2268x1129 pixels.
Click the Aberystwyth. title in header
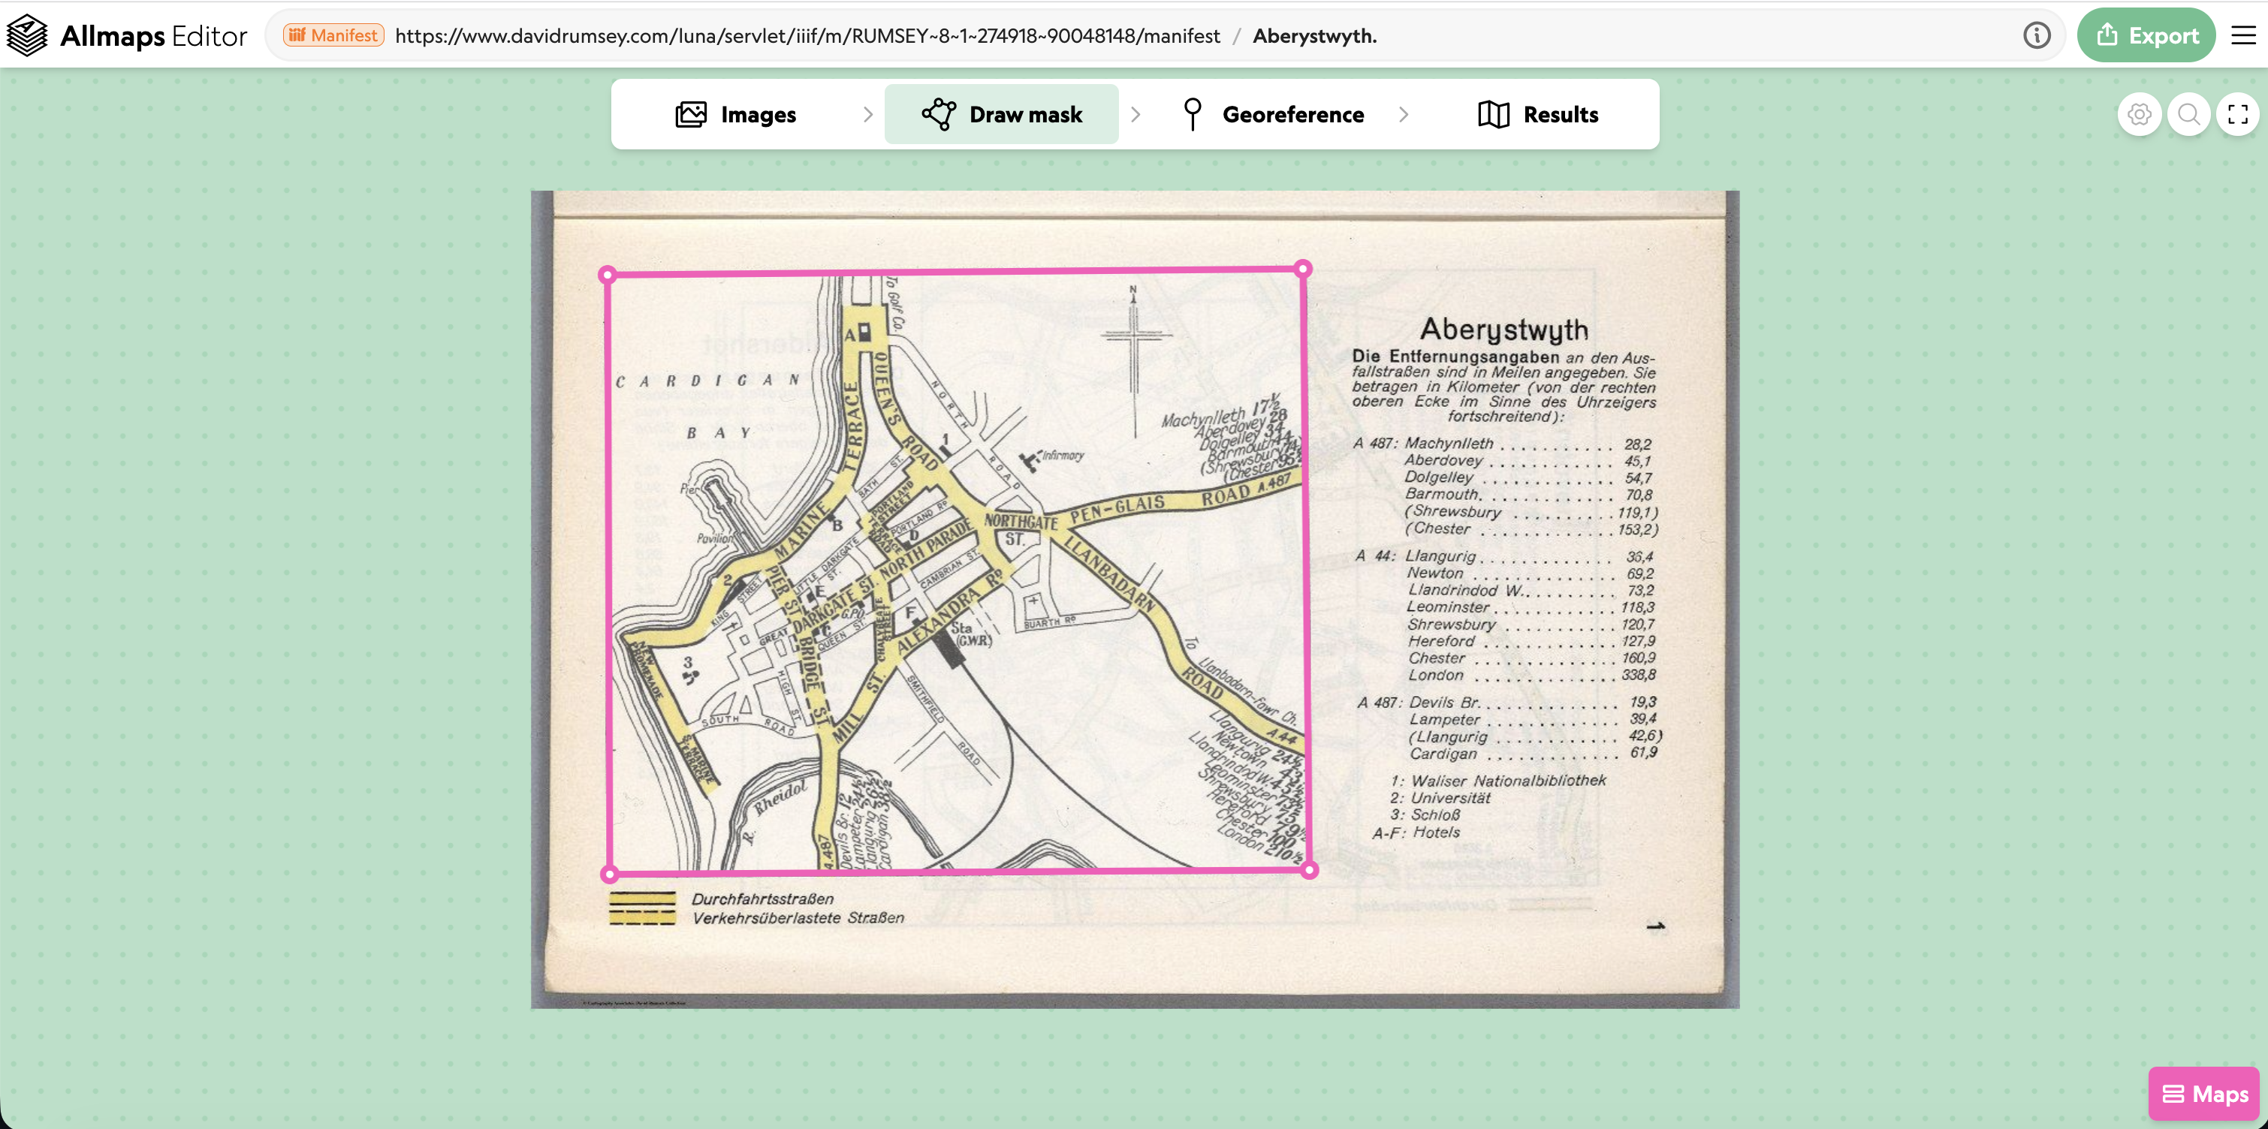pyautogui.click(x=1314, y=35)
